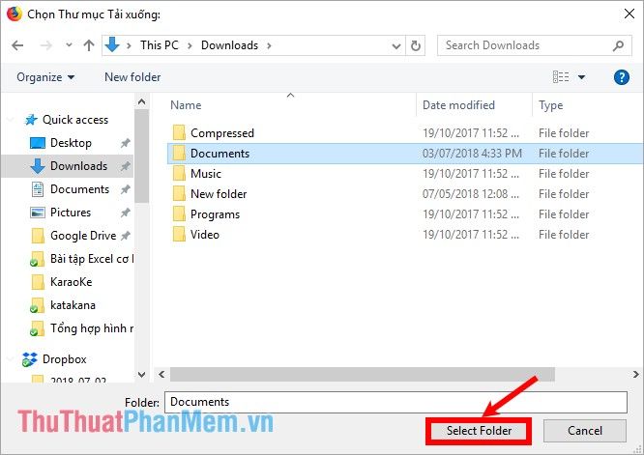Open more view options dropdown arrow
The width and height of the screenshot is (644, 455).
(581, 77)
